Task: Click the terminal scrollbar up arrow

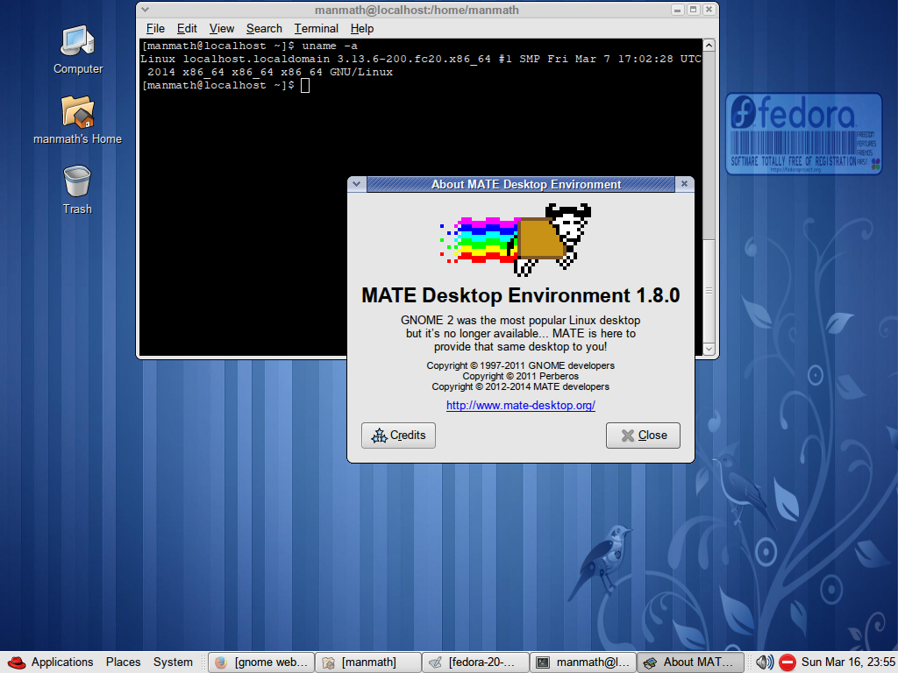Action: [709, 46]
